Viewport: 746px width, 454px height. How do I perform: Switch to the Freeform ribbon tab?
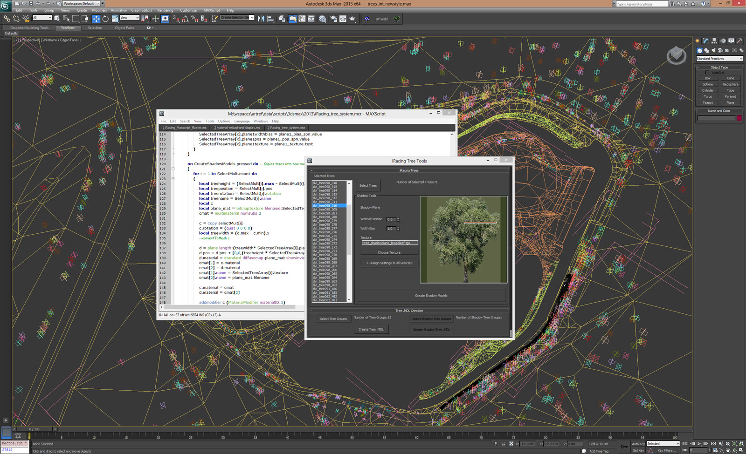(x=68, y=28)
